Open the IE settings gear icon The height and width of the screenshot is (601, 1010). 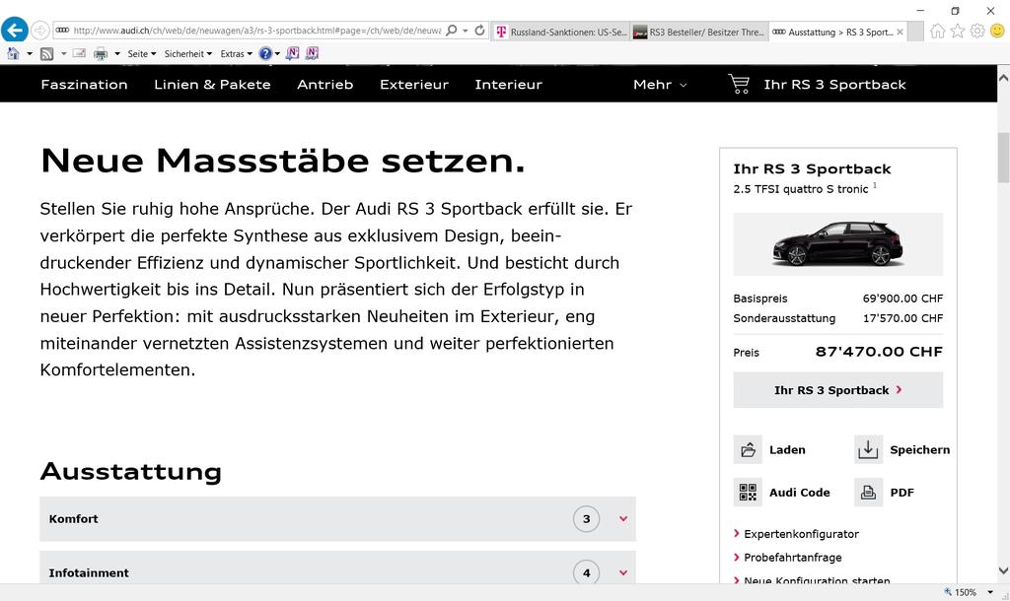(976, 31)
